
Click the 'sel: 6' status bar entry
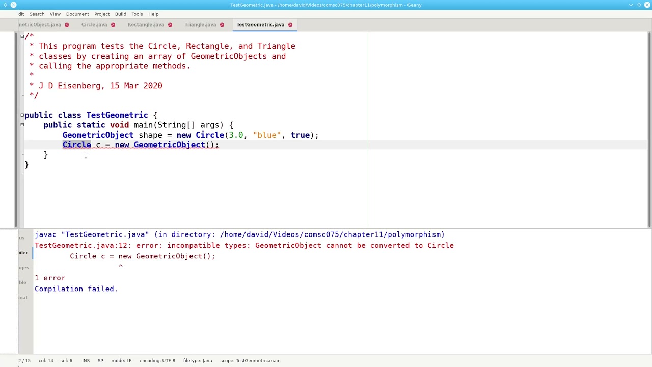tap(66, 360)
